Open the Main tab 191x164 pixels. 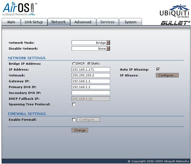[x=11, y=22]
